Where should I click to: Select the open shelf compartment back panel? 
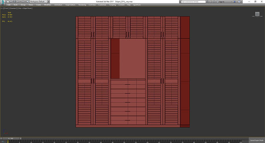pyautogui.click(x=132, y=58)
